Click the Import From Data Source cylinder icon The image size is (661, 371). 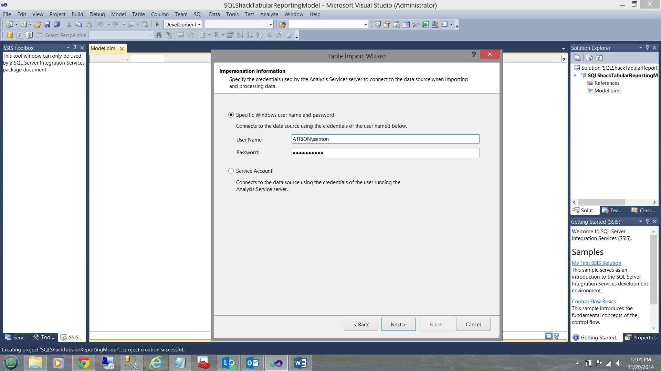10,35
